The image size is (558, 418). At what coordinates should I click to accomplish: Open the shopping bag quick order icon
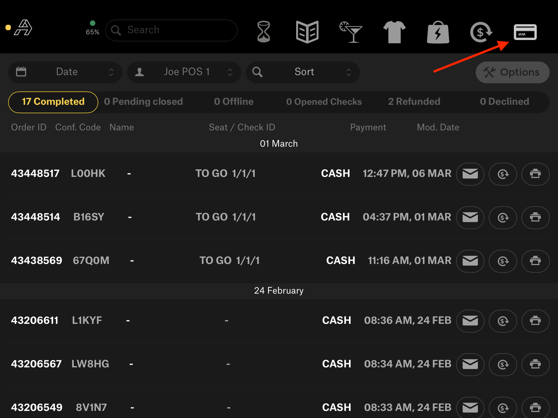point(438,32)
